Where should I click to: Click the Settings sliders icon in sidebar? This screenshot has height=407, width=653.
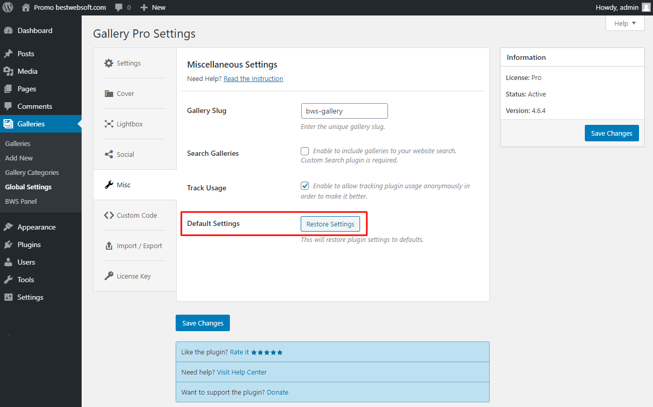click(8, 297)
